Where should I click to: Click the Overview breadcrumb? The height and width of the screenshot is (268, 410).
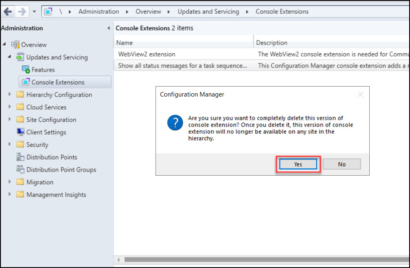[148, 12]
